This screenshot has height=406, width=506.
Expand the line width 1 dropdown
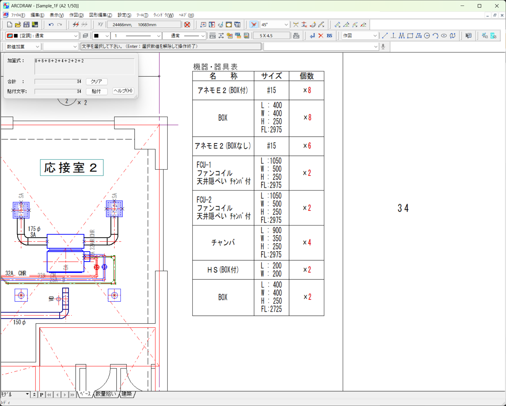158,36
